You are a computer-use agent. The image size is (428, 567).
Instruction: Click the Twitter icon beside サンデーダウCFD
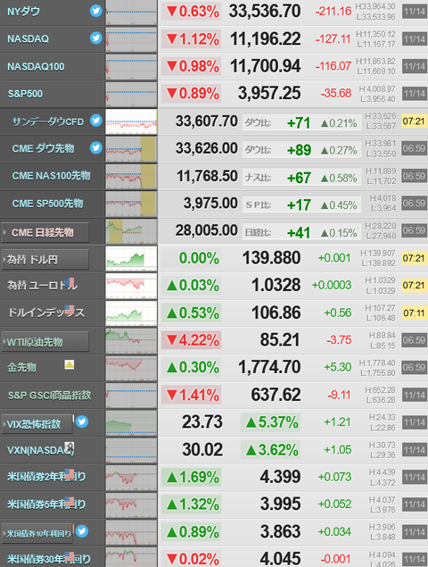(96, 120)
